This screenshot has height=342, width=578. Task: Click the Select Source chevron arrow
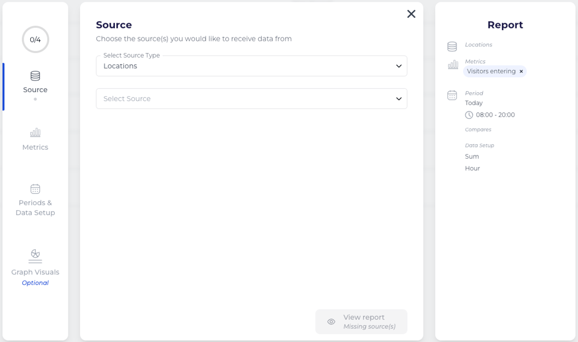(398, 99)
